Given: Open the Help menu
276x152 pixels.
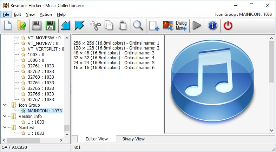Looking at the screenshot, I should [x=61, y=14].
